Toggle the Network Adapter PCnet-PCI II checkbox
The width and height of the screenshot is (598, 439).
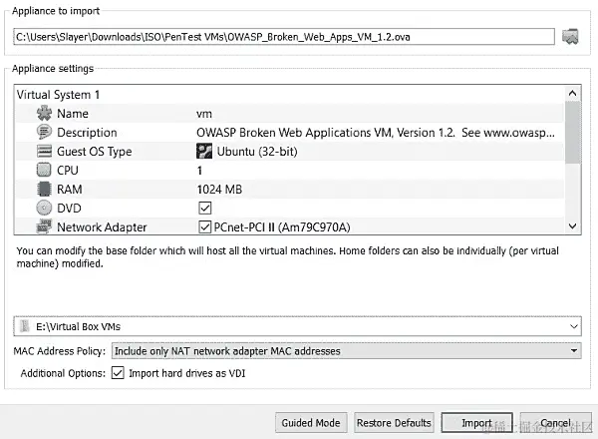204,226
